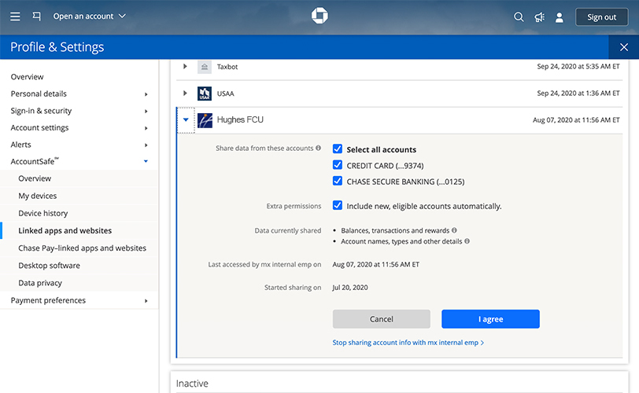Open Data privacy

(x=40, y=283)
